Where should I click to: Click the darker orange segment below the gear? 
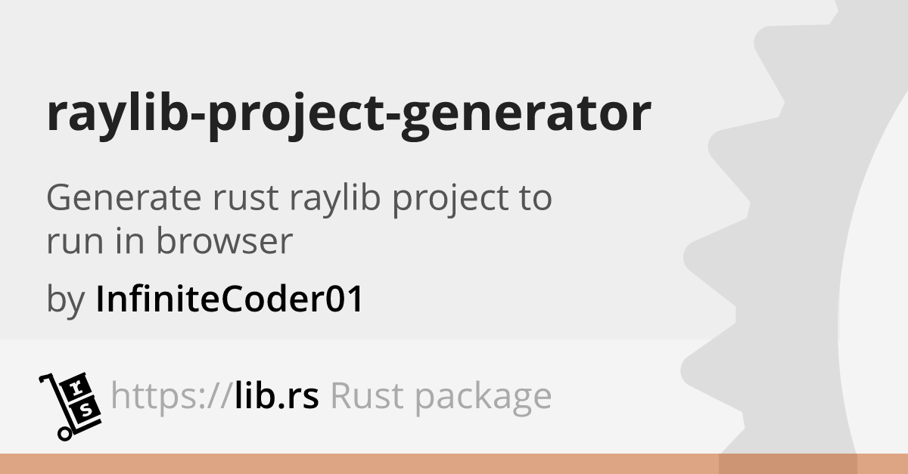(788, 464)
